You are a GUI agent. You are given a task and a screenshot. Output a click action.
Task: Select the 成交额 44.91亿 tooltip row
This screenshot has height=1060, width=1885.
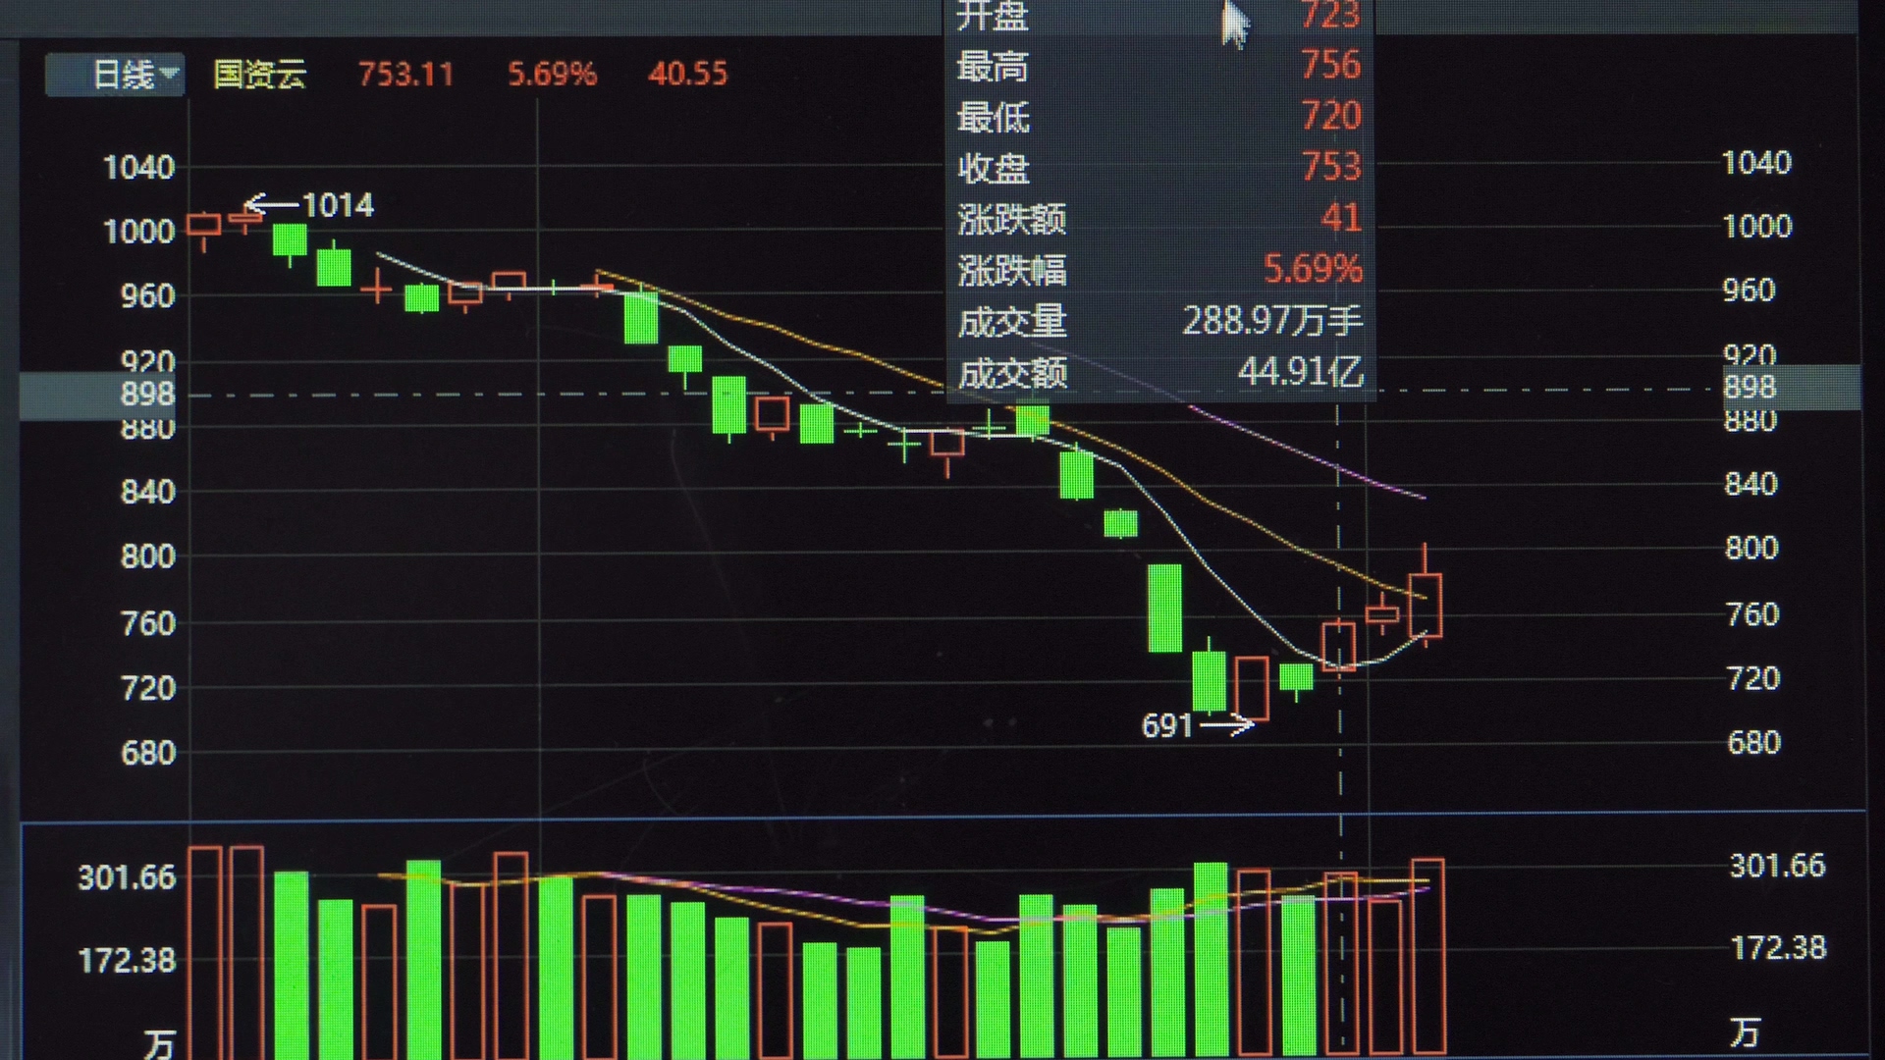tap(1158, 372)
